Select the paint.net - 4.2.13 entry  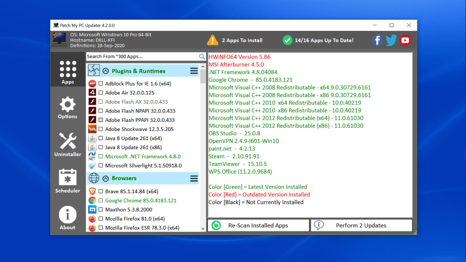click(x=232, y=149)
